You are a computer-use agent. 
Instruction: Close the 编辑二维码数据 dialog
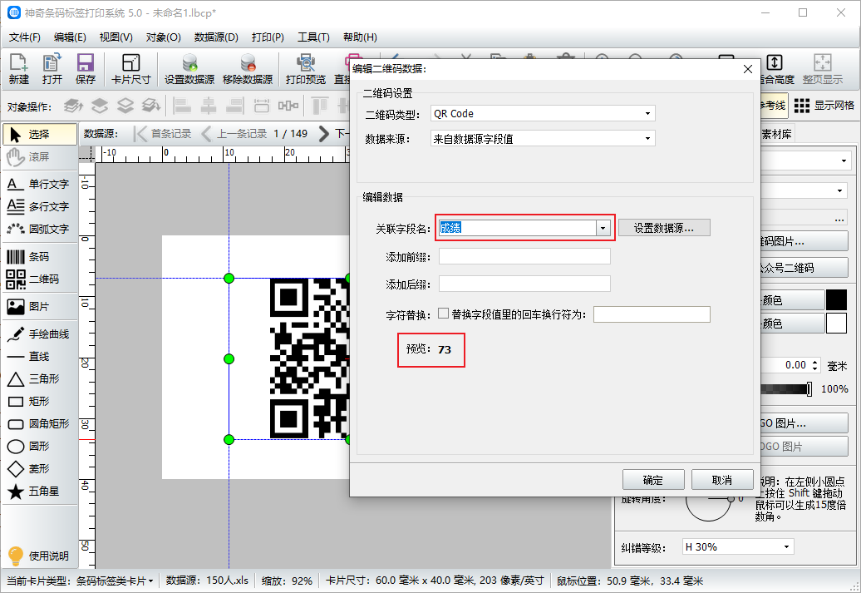tap(747, 69)
